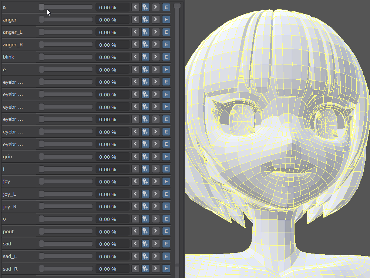Screen dimensions: 370x278
Task: Click the blink morph slider handle
Action: (x=41, y=57)
